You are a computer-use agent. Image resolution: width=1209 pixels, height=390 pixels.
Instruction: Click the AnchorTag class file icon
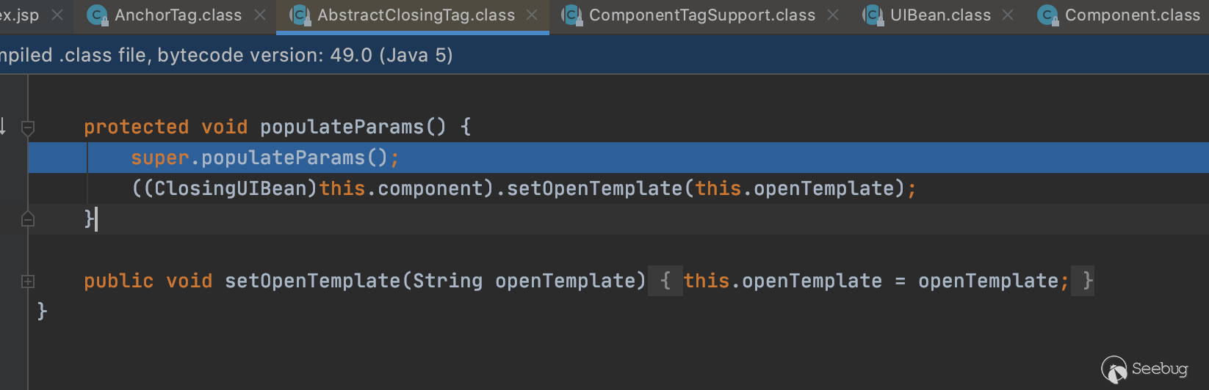click(97, 15)
